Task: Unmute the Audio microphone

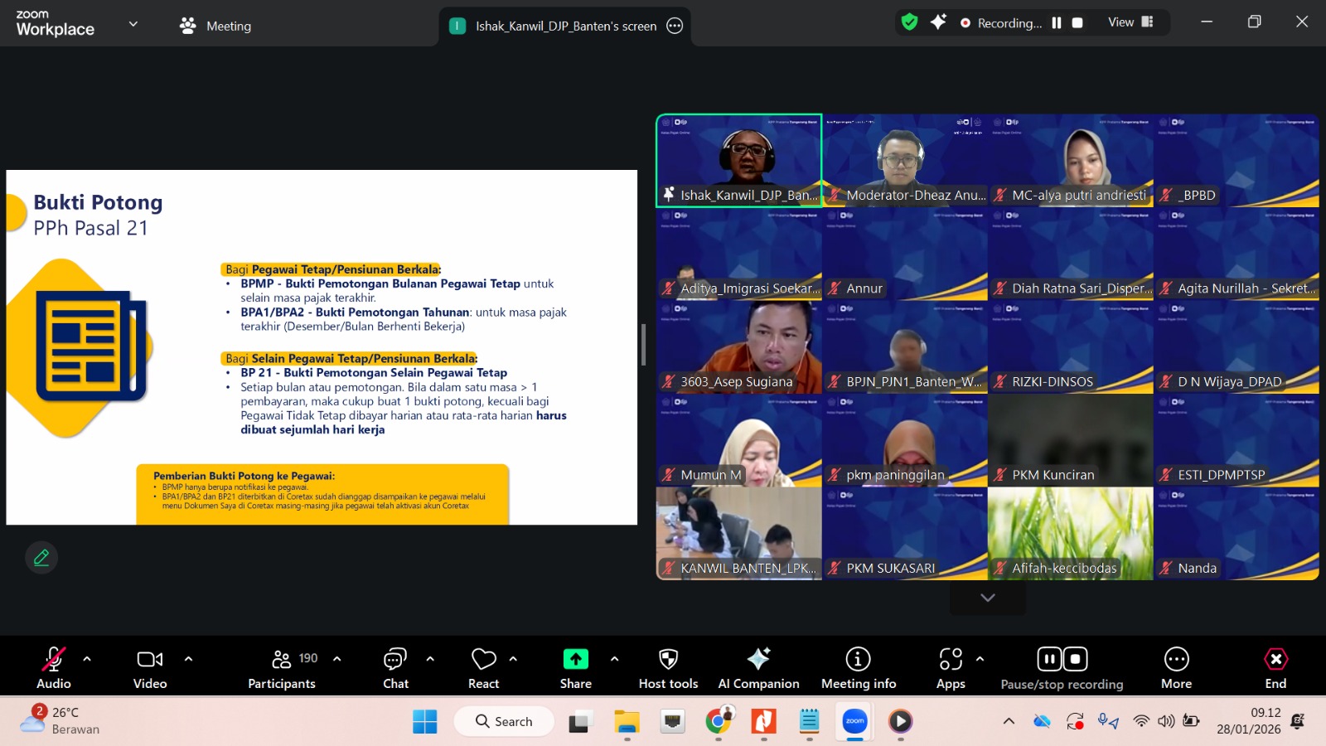Action: [x=54, y=660]
